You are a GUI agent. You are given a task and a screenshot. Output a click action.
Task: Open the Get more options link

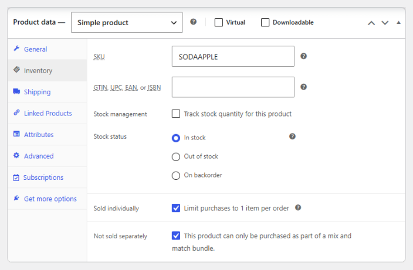48,199
